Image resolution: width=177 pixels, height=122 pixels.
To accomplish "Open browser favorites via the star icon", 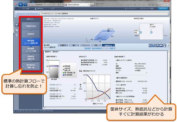I will [165, 4].
